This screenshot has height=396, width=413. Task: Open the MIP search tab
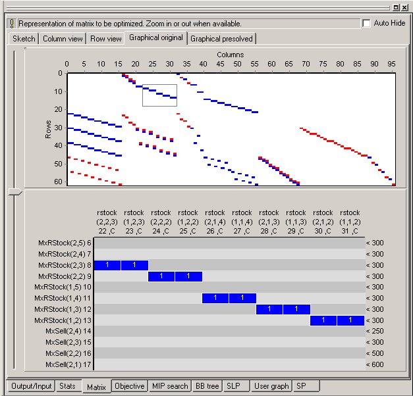pos(169,386)
